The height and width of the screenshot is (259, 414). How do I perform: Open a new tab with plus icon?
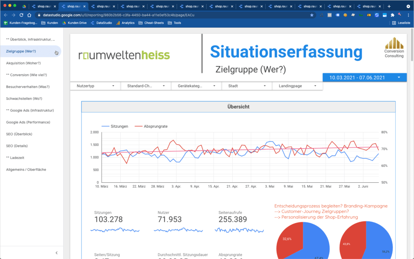click(x=389, y=6)
